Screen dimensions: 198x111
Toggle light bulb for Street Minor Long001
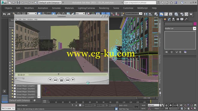pos(12,97)
